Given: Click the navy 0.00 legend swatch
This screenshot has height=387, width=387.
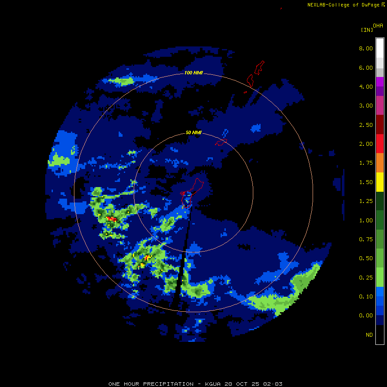Looking at the screenshot, I should tap(380, 320).
